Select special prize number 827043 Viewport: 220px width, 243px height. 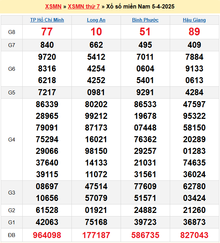[194, 235]
